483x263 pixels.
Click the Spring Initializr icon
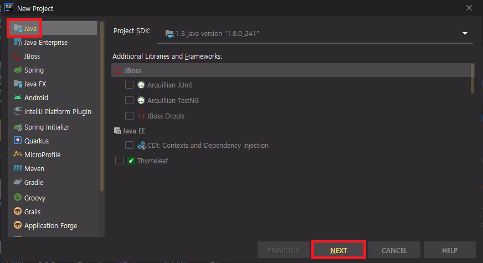(x=18, y=127)
